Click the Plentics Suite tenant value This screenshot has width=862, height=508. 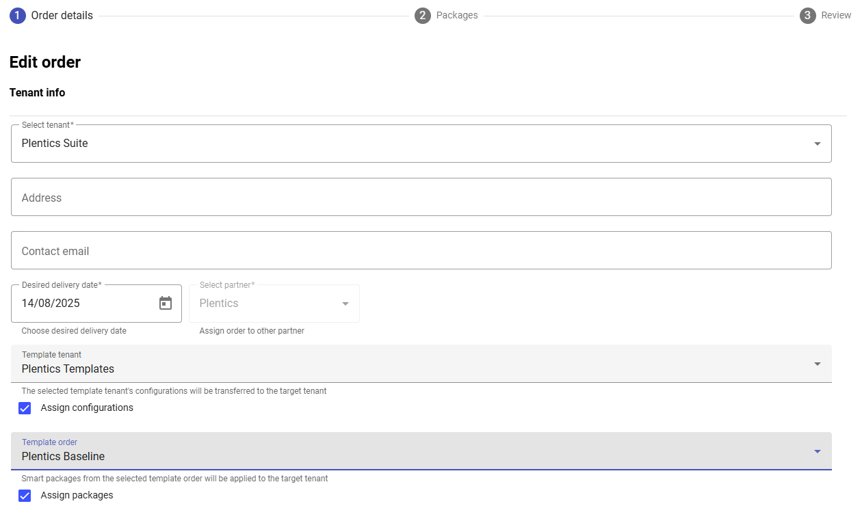(x=55, y=144)
